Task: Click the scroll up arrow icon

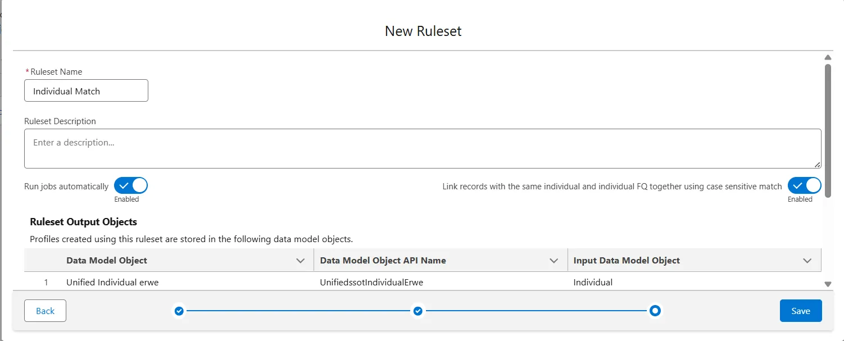Action: tap(828, 57)
